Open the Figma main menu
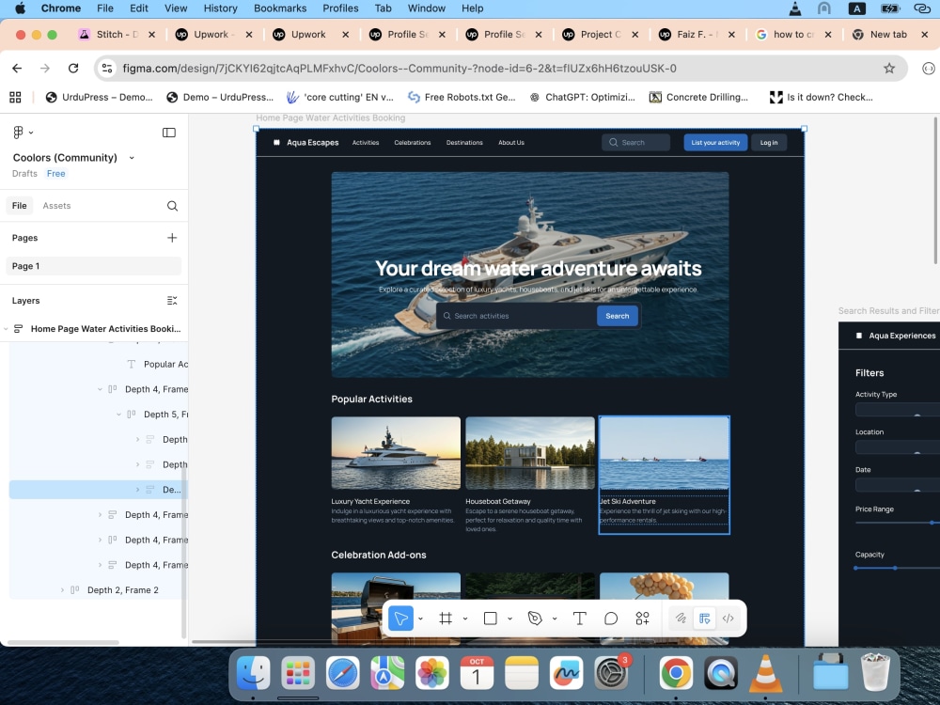This screenshot has height=705, width=940. point(23,132)
